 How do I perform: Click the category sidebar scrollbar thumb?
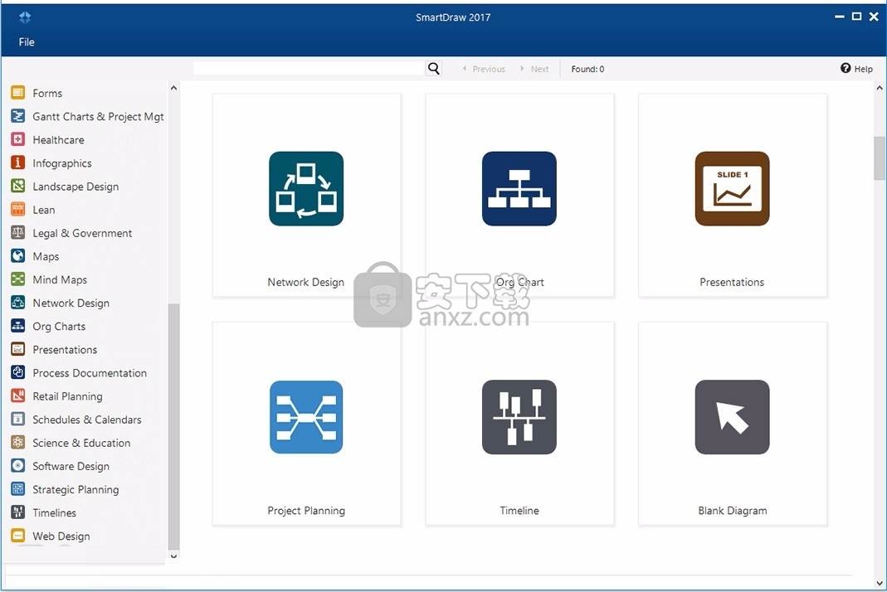pyautogui.click(x=173, y=426)
